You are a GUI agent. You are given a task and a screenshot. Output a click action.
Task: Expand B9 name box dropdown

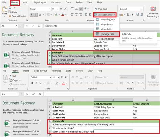tap(17, 94)
